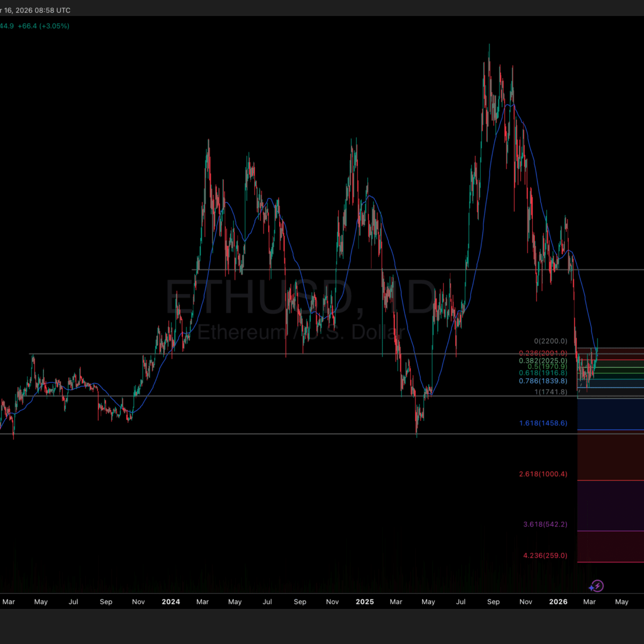Click the 0.618(1916.8) Fibonacci level label
644x644 pixels.
(543, 373)
